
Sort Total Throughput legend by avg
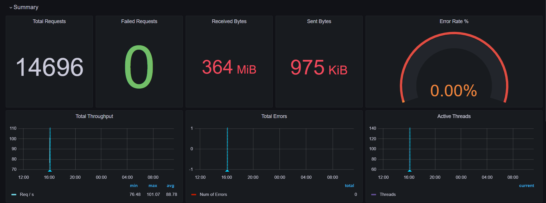[170, 186]
